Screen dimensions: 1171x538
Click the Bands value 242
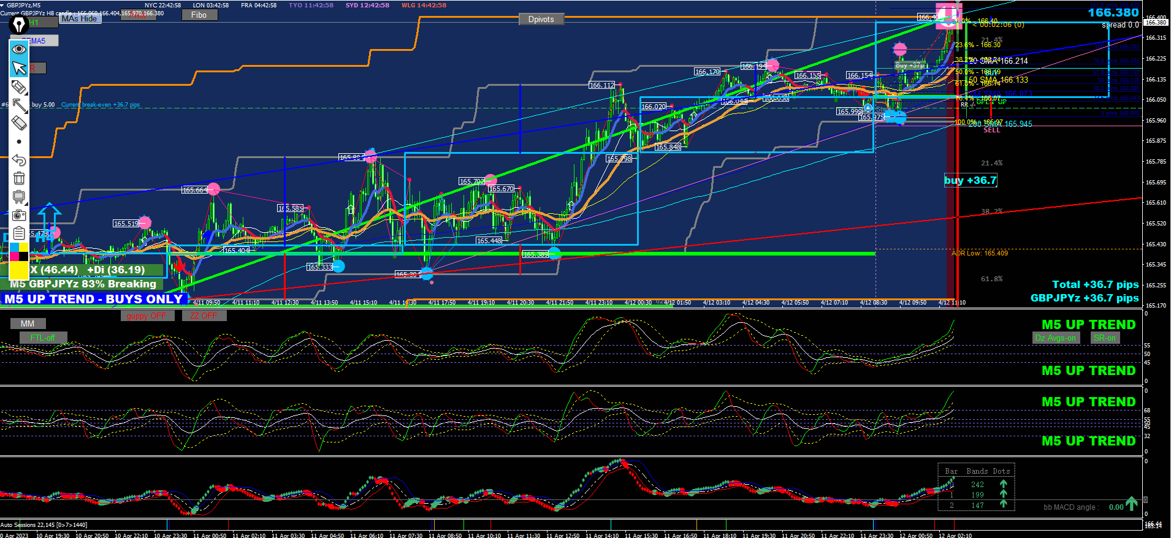coord(977,485)
